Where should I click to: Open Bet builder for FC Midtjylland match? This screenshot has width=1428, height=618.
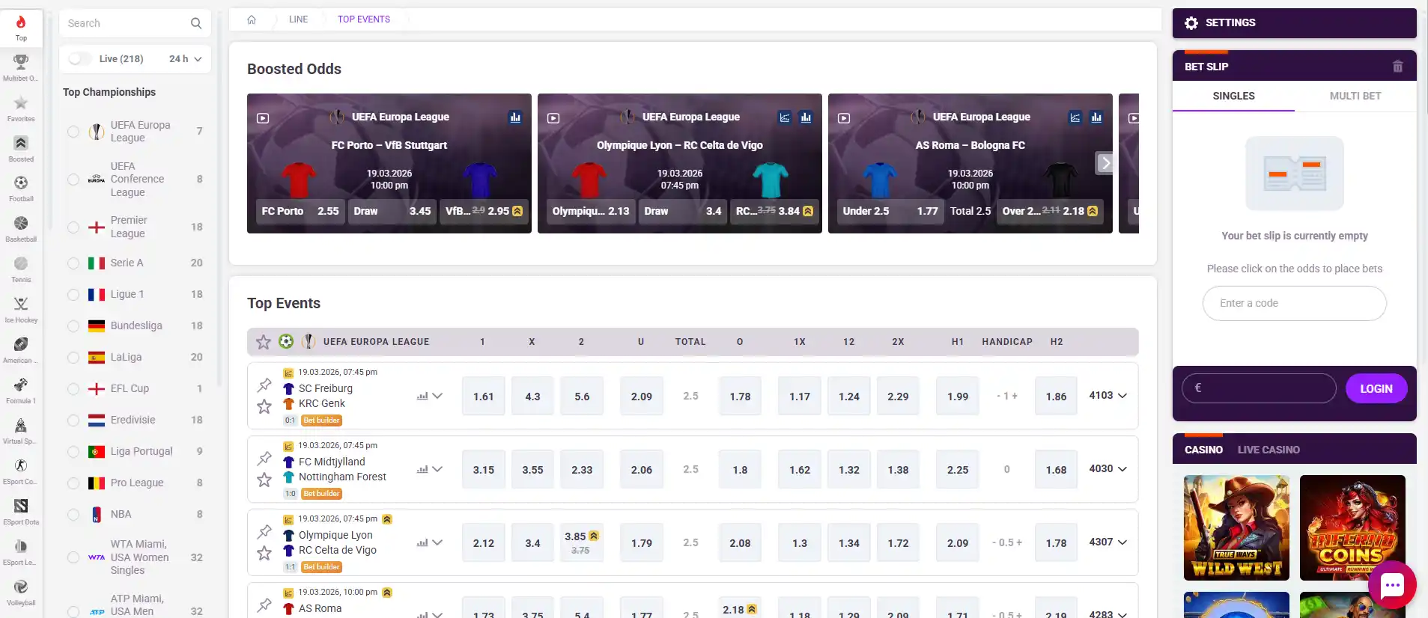[x=322, y=494]
